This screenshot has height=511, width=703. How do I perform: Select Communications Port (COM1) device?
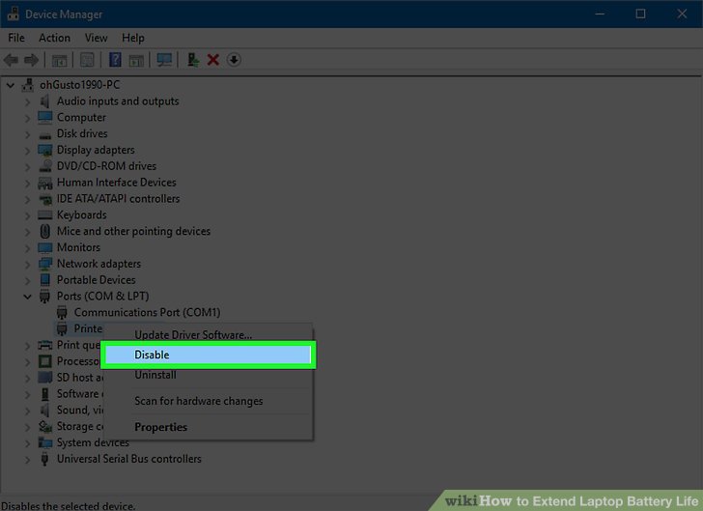pyautogui.click(x=147, y=312)
